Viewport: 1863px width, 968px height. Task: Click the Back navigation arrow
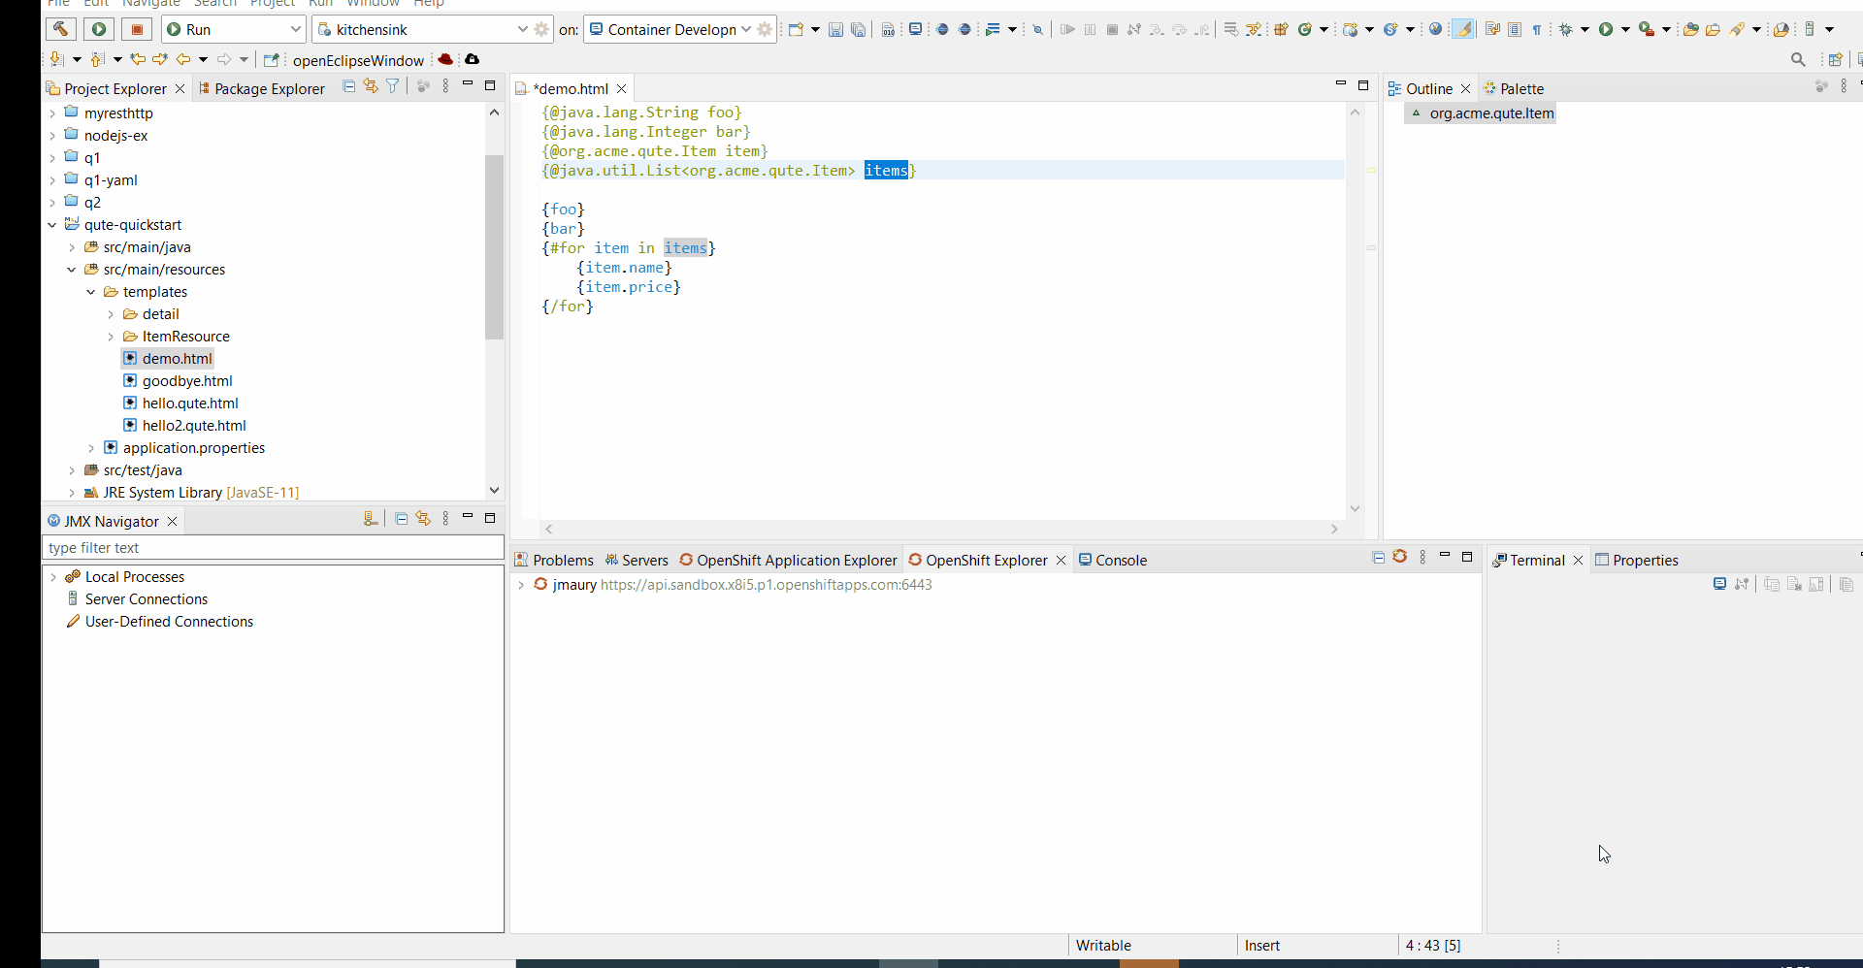click(182, 60)
